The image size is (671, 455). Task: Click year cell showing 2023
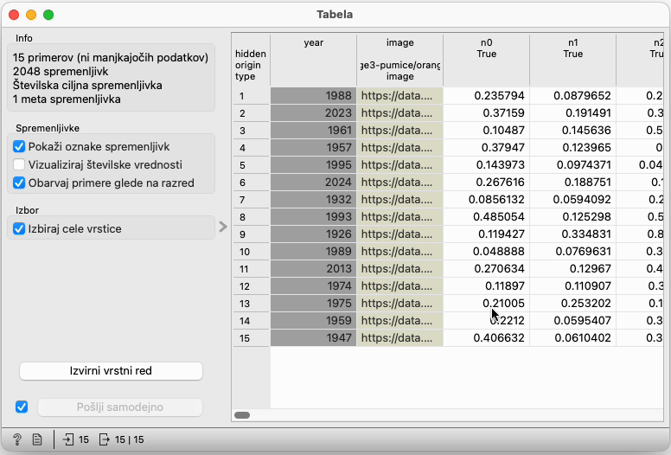click(313, 113)
